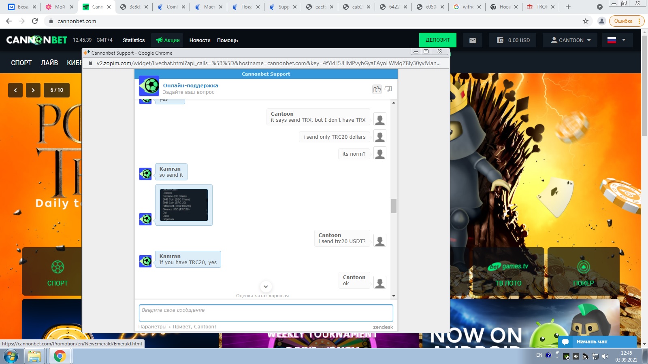Image resolution: width=648 pixels, height=364 pixels.
Task: Open the flag language dropdown
Action: (617, 40)
